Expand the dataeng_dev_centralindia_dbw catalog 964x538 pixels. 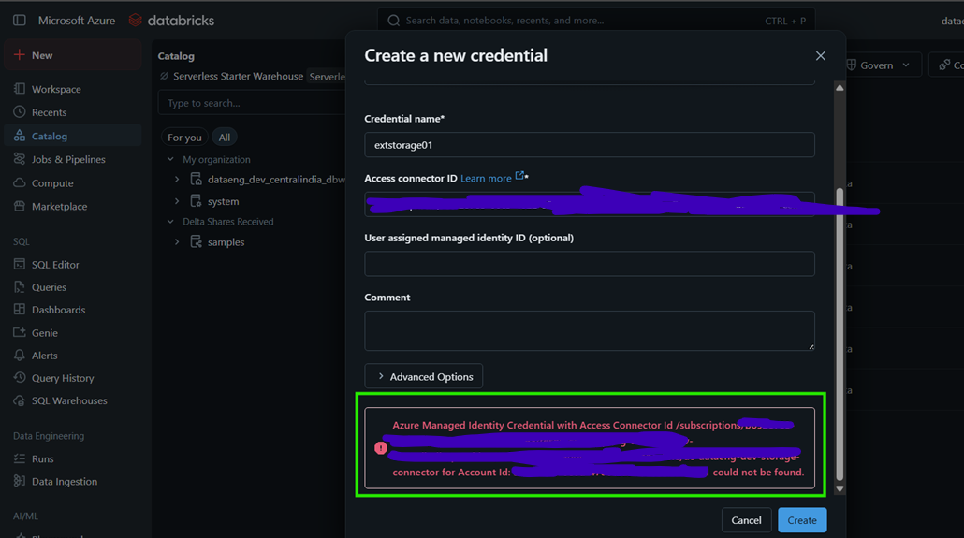[177, 180]
